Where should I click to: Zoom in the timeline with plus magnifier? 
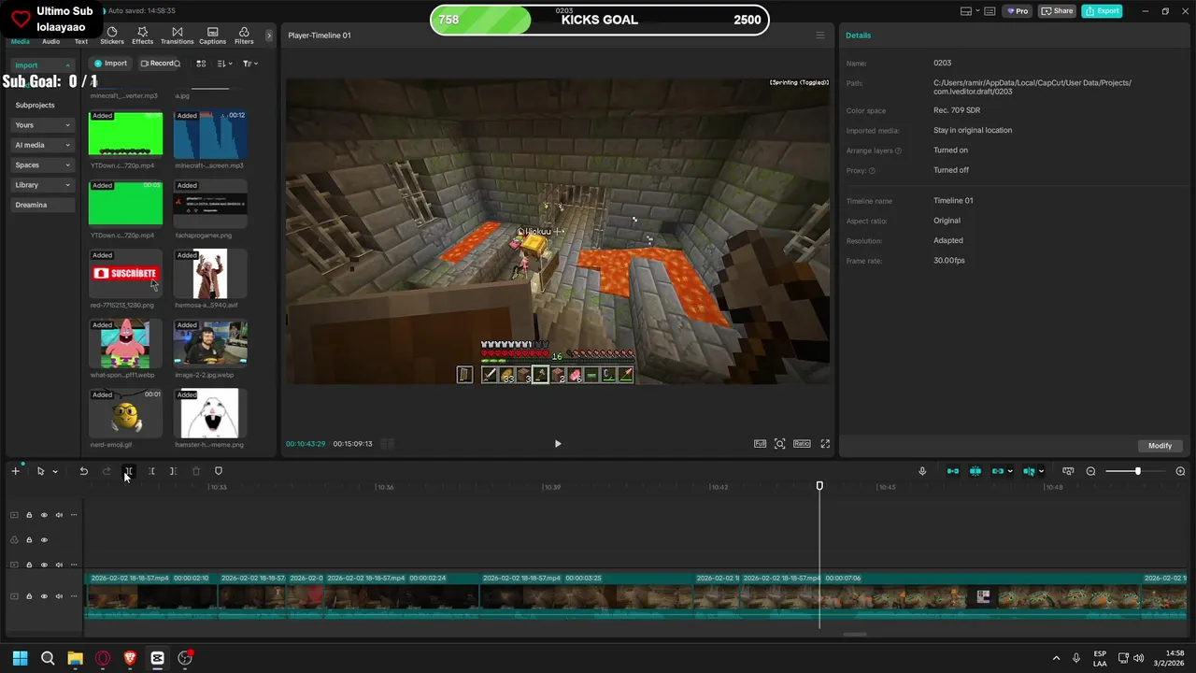coord(1180,471)
